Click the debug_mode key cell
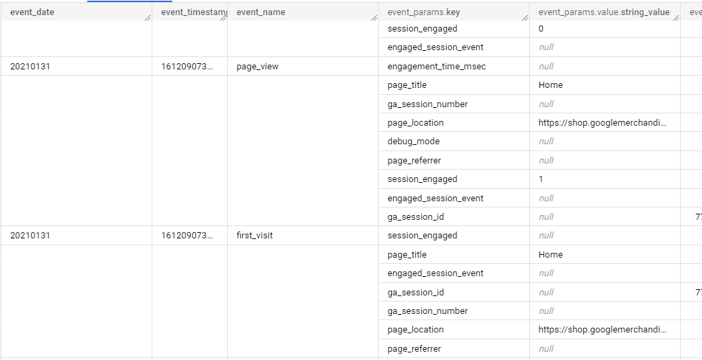 tap(413, 142)
